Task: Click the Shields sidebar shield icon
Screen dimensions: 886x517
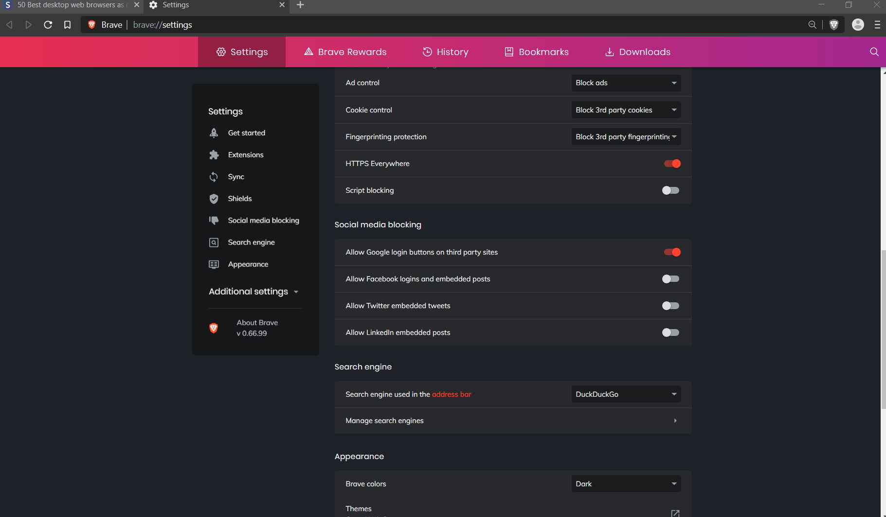Action: click(214, 199)
